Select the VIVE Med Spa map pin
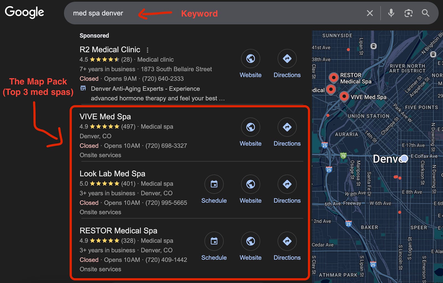Image resolution: width=443 pixels, height=283 pixels. 344,97
